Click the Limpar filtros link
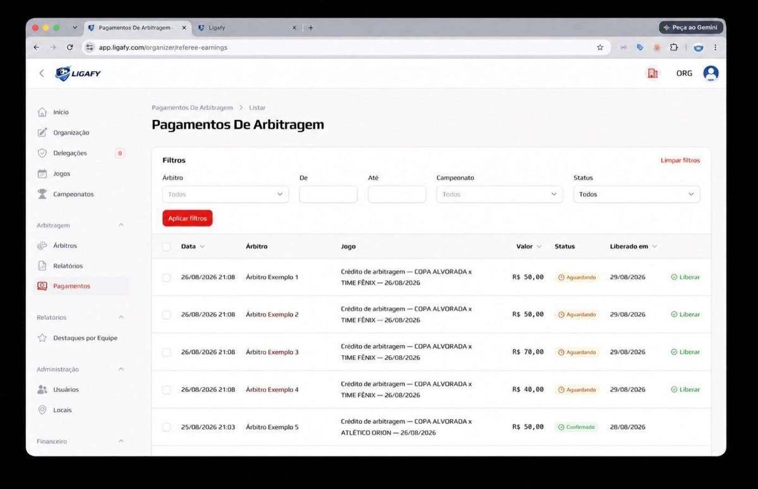 point(680,160)
